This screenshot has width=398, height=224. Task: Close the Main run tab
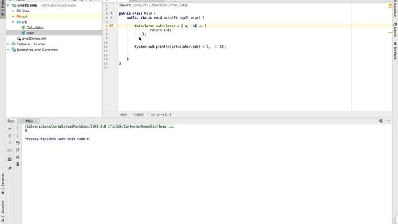tap(37, 121)
